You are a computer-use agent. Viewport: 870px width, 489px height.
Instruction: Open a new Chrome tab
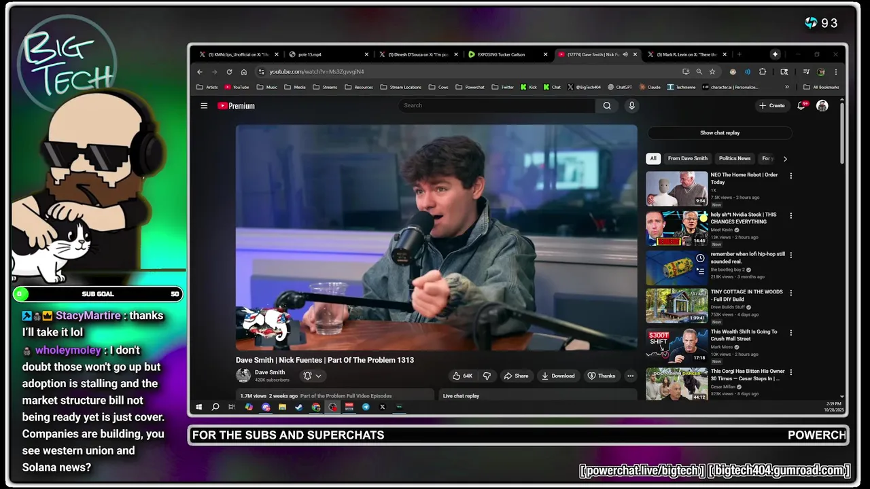tap(739, 54)
